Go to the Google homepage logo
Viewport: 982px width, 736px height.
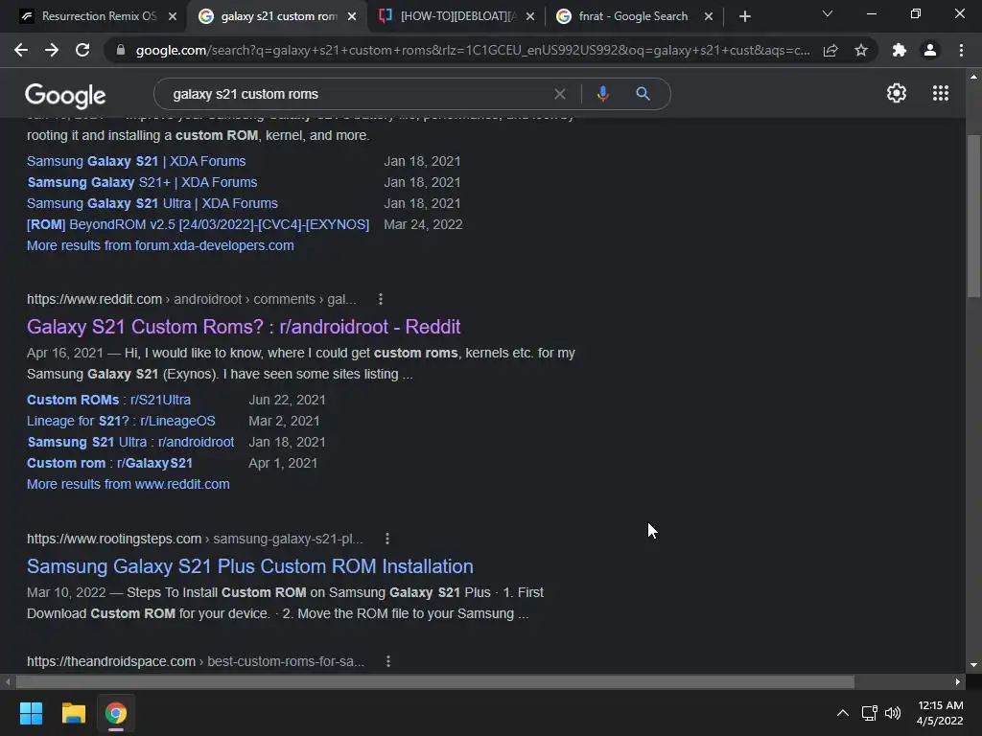pos(65,95)
